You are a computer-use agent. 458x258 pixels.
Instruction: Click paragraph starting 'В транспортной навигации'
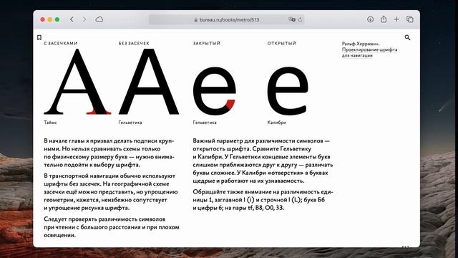click(x=111, y=192)
